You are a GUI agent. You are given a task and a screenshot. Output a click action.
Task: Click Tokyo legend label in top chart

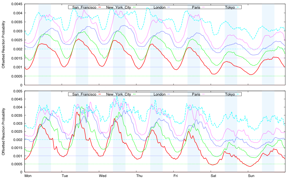point(230,7)
